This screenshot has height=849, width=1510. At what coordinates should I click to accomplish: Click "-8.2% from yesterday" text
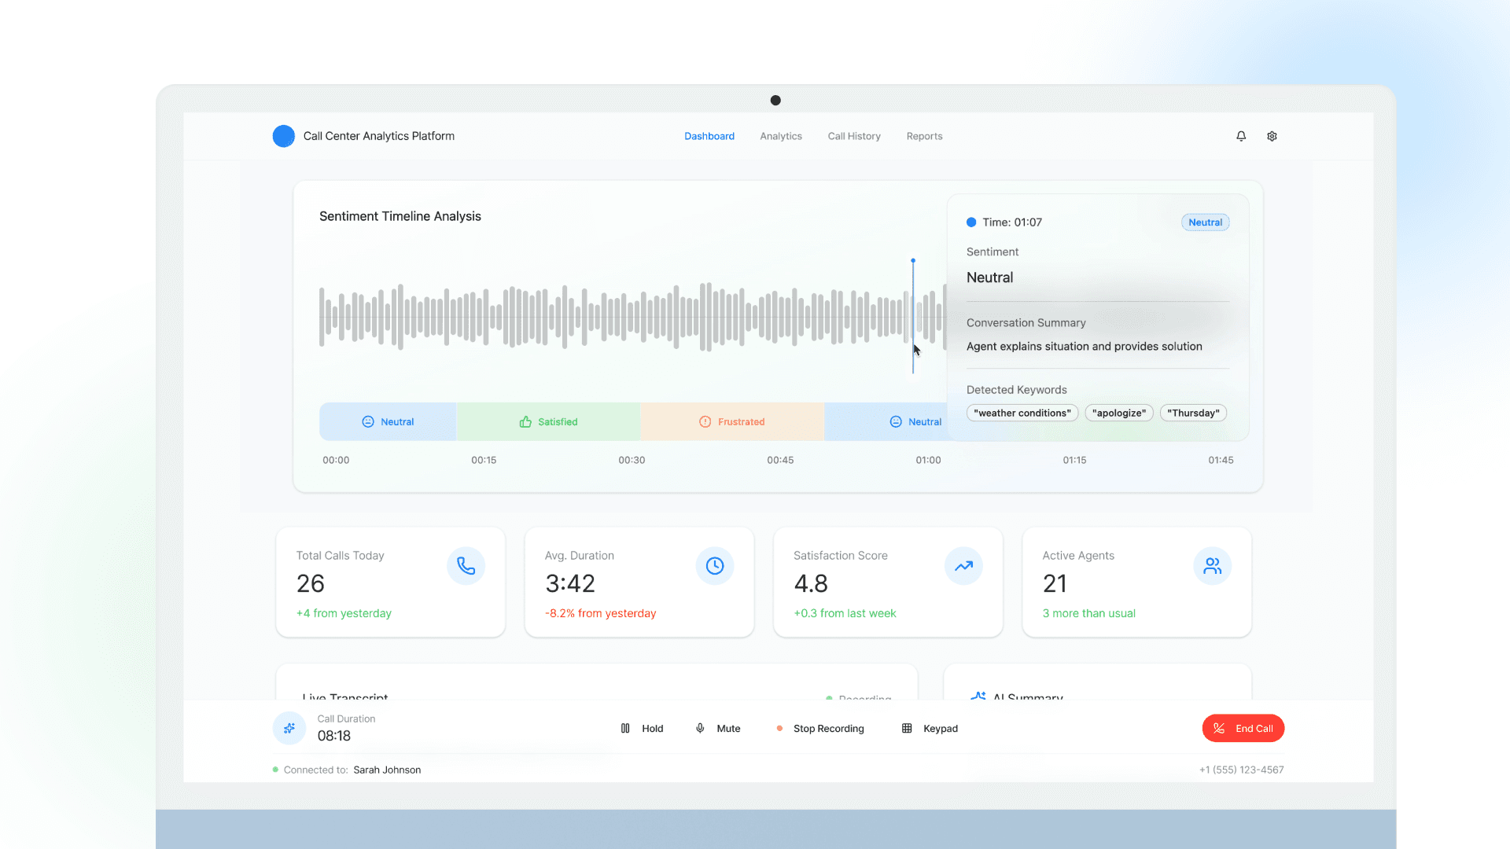tap(600, 613)
